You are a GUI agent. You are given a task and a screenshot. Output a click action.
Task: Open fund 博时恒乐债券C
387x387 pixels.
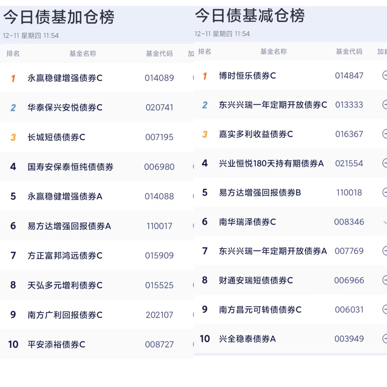coord(248,76)
